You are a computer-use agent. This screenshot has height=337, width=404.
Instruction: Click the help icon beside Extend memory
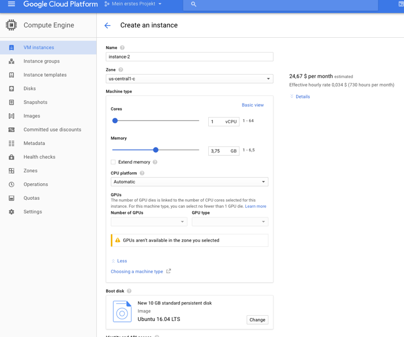(155, 162)
